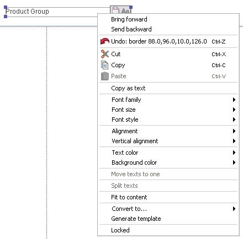Select Generate template entry
Image resolution: width=243 pixels, height=239 pixels.
pos(168,219)
